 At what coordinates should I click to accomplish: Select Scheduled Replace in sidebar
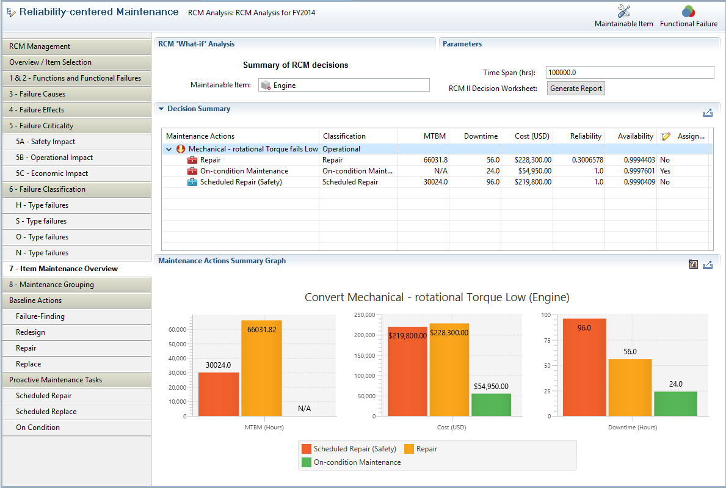[77, 411]
